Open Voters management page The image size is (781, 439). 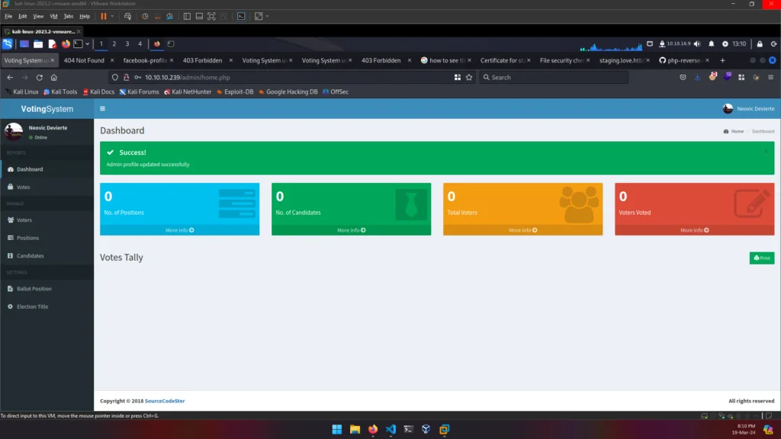(47, 220)
